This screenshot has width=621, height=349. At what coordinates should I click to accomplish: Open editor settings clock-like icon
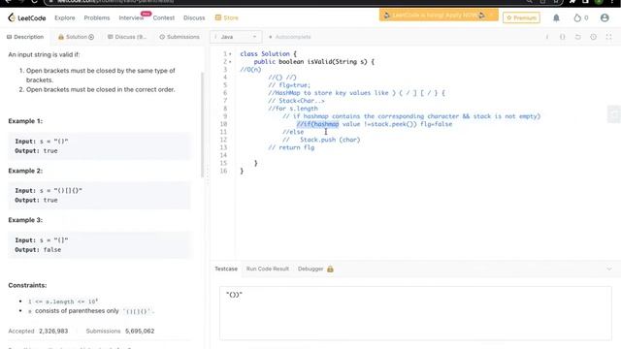pyautogui.click(x=593, y=37)
